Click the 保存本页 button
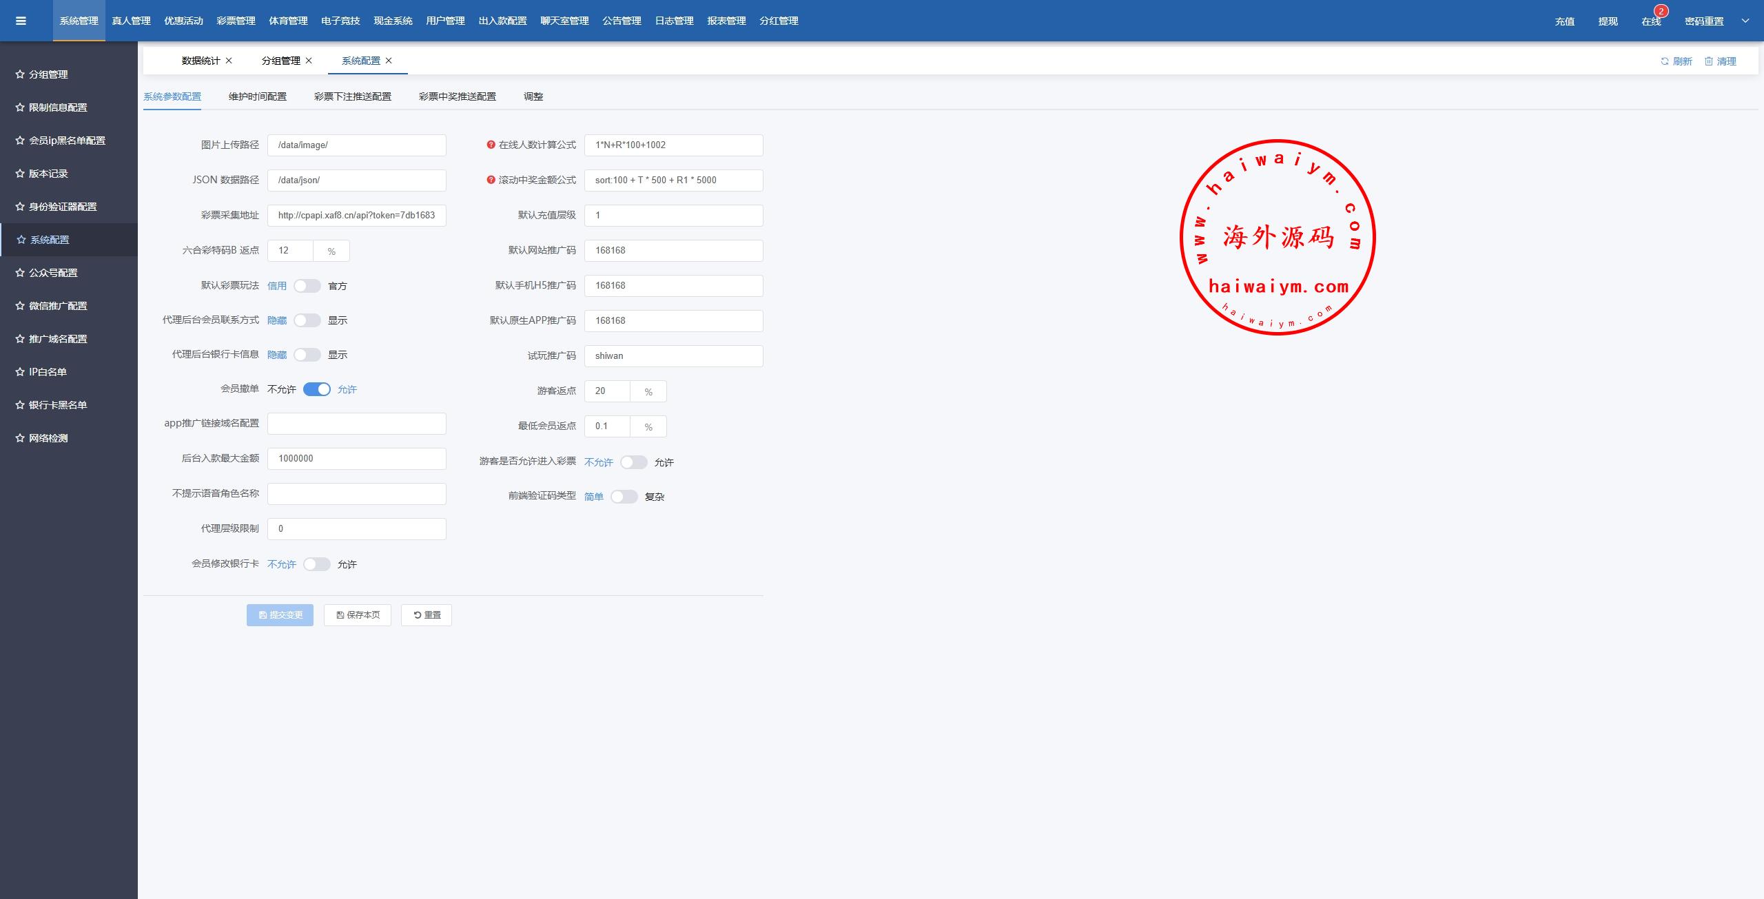 click(358, 615)
